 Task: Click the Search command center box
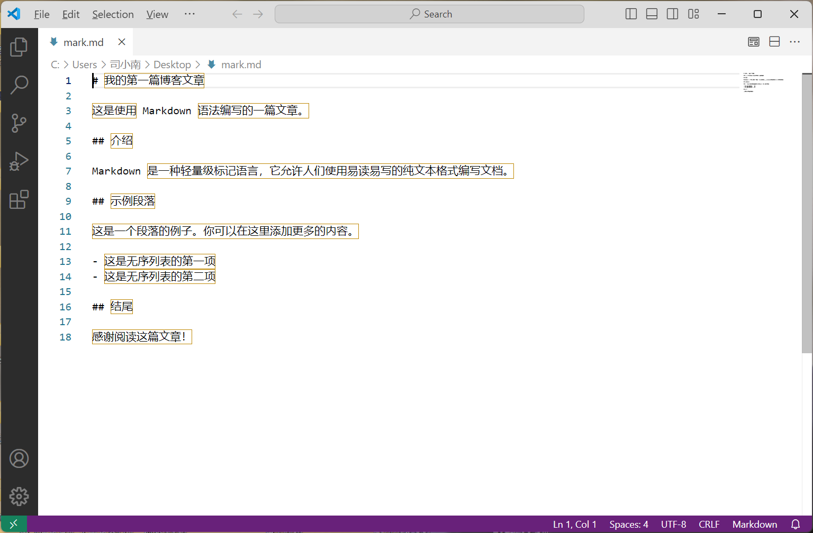tap(429, 14)
